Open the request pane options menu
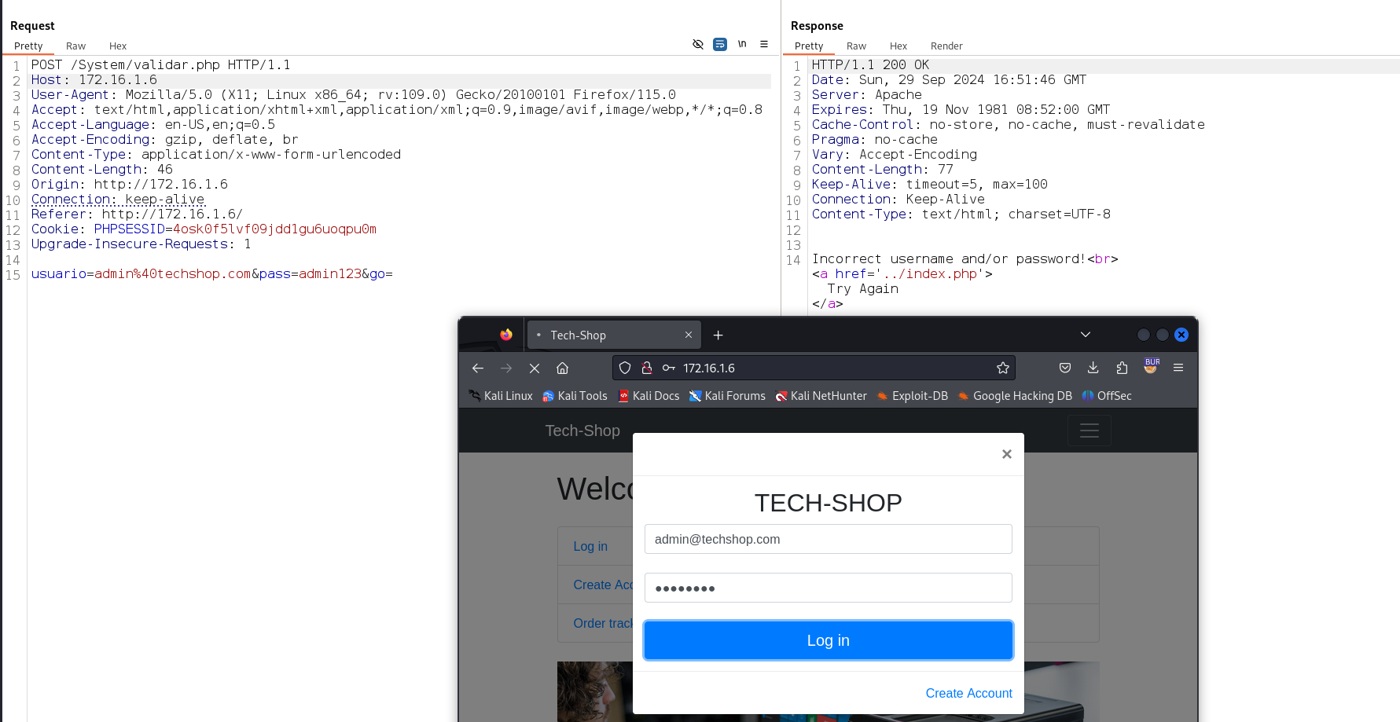The height and width of the screenshot is (722, 1400). [764, 44]
